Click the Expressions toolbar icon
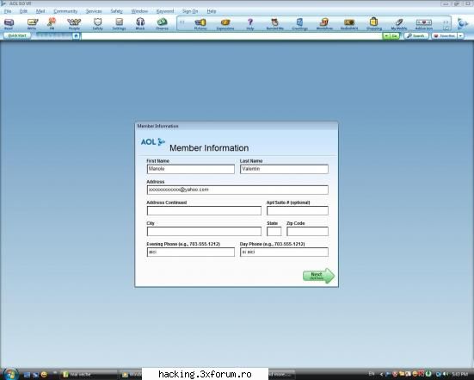The image size is (474, 380). click(225, 24)
